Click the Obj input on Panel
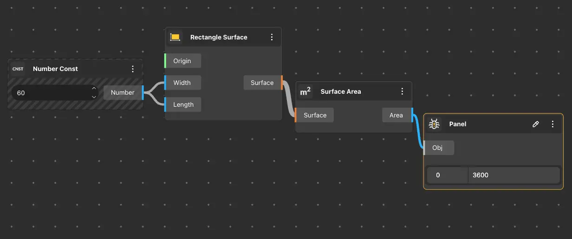Image resolution: width=572 pixels, height=239 pixels. pyautogui.click(x=437, y=148)
